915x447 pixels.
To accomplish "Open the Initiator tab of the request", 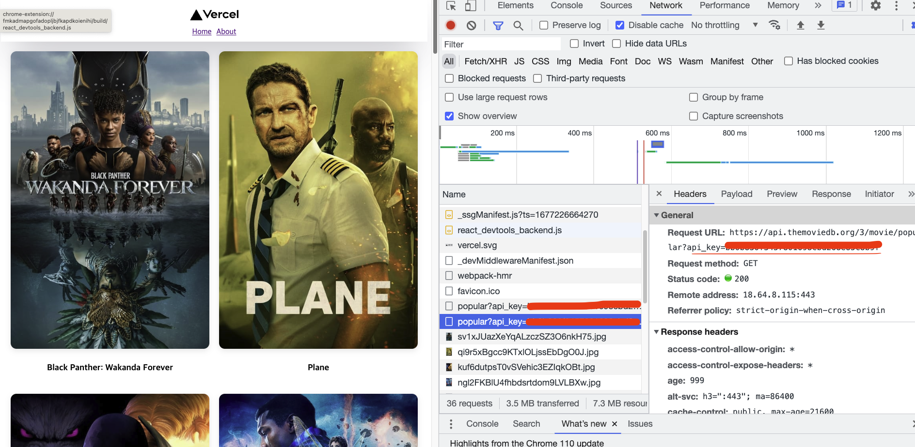I will (x=879, y=194).
